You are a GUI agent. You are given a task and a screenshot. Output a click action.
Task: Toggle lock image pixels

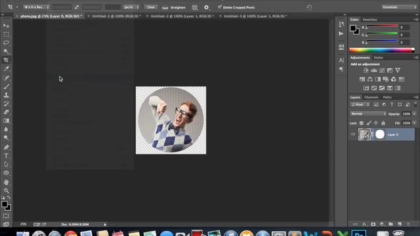369,123
